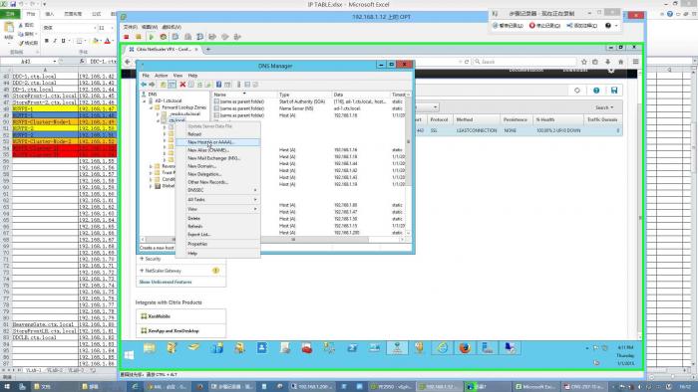This screenshot has height=392, width=698.
Task: Click the Up One Level folder icon in DNS Manager
Action: pos(164,85)
